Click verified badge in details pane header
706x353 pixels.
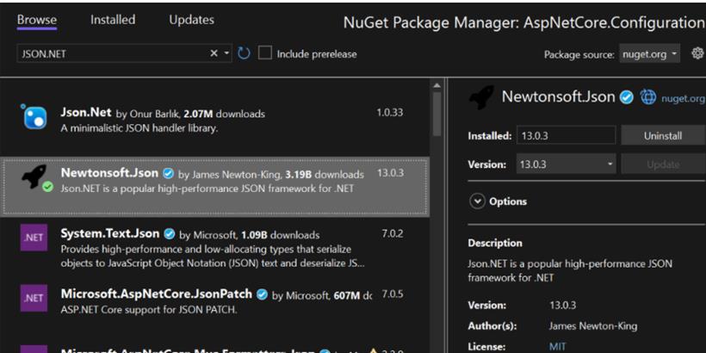point(626,97)
